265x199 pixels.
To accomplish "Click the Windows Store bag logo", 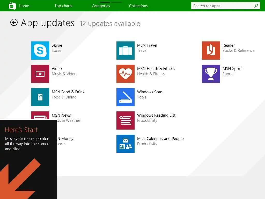I will coord(12,6).
